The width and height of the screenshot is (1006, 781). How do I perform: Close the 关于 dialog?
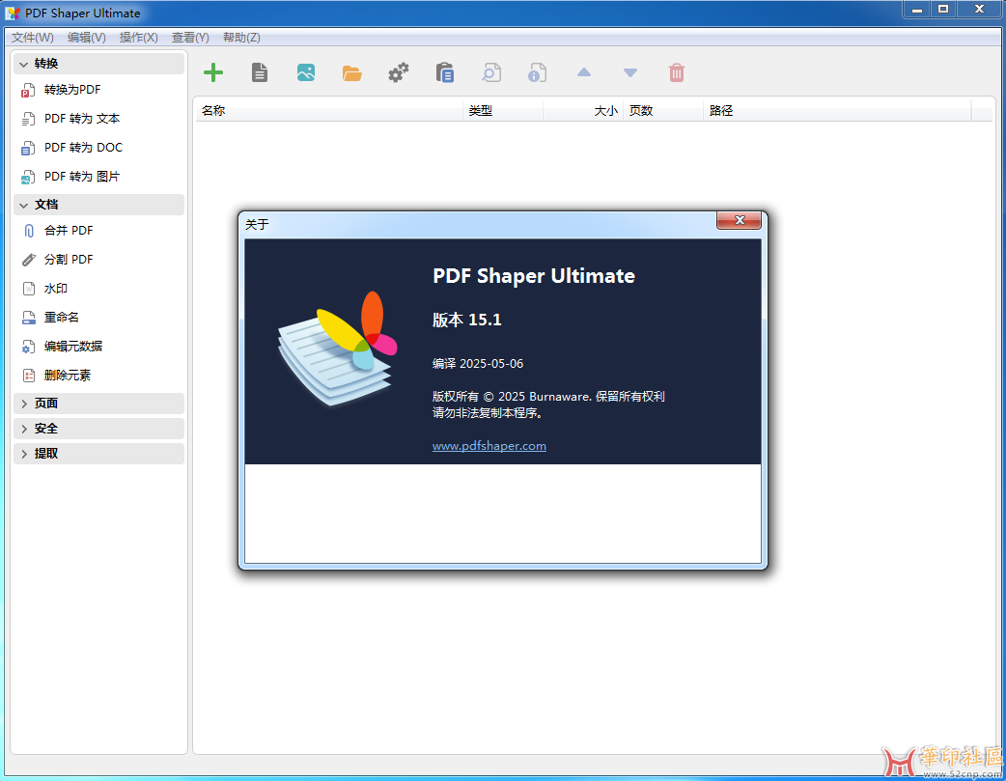click(x=740, y=221)
